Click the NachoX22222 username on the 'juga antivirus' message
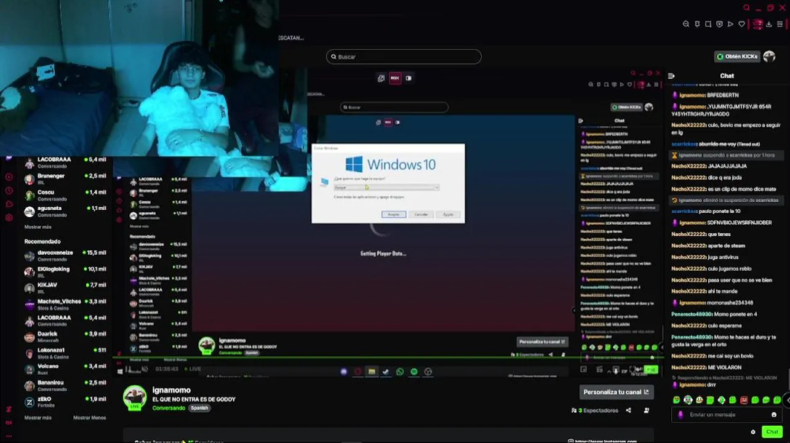This screenshot has height=443, width=790. [688, 257]
